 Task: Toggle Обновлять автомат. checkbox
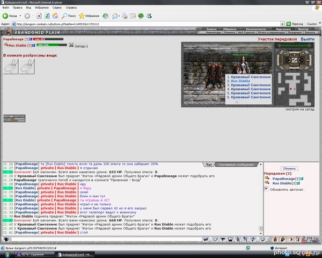point(266,189)
